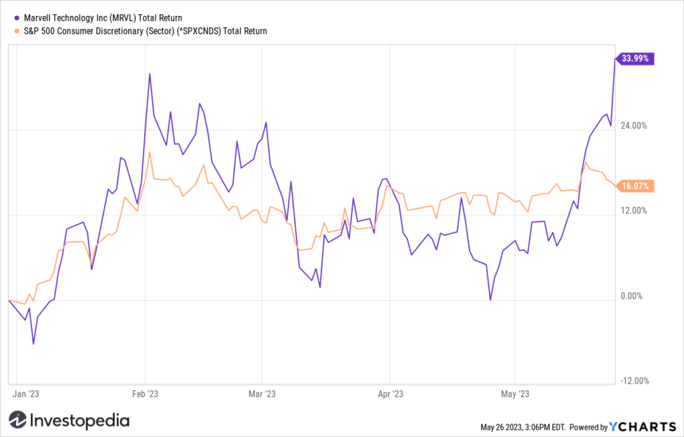Click the Feb '23 axis label
Screen dimensions: 684x437
click(x=145, y=394)
